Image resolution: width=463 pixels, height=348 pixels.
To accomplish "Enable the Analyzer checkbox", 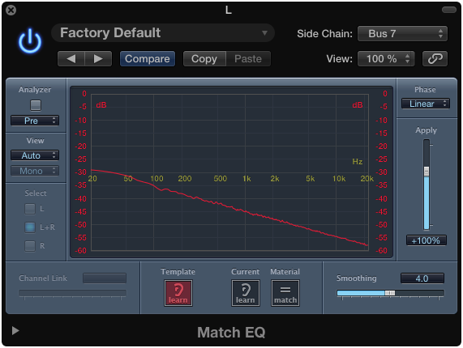I will pyautogui.click(x=36, y=105).
